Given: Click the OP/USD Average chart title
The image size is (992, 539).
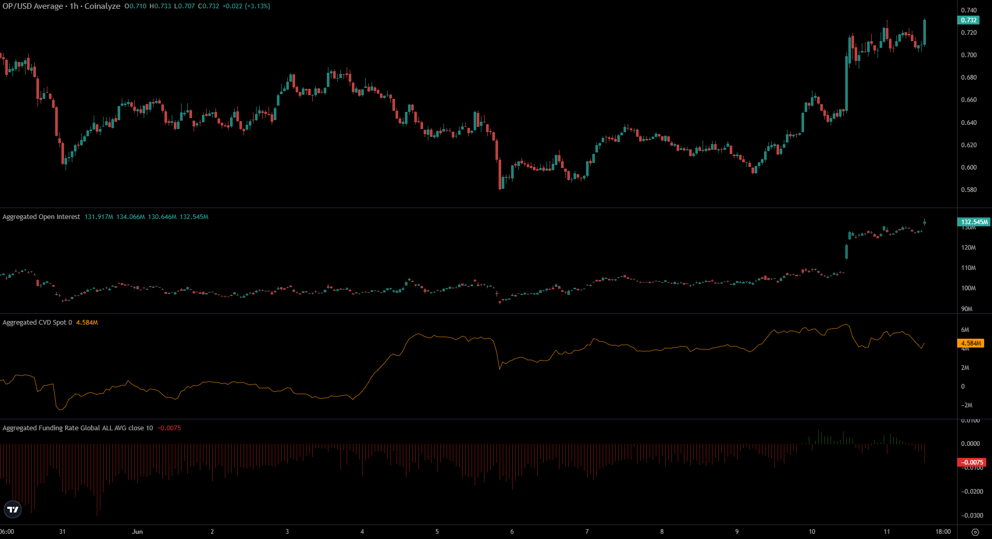Looking at the screenshot, I should tap(61, 6).
